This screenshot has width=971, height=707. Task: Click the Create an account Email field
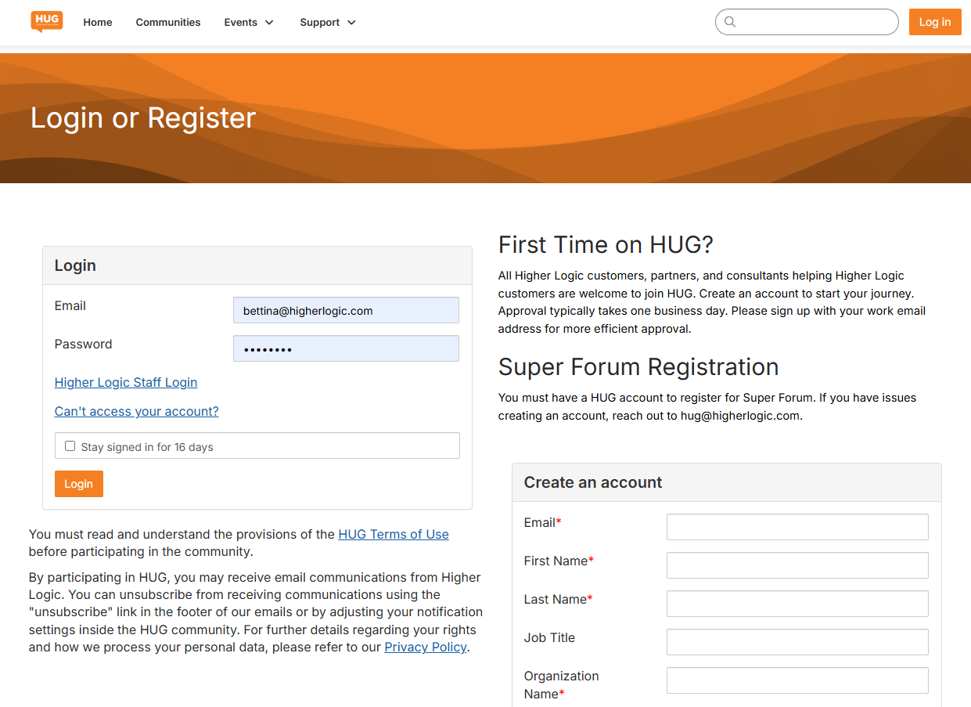(797, 527)
